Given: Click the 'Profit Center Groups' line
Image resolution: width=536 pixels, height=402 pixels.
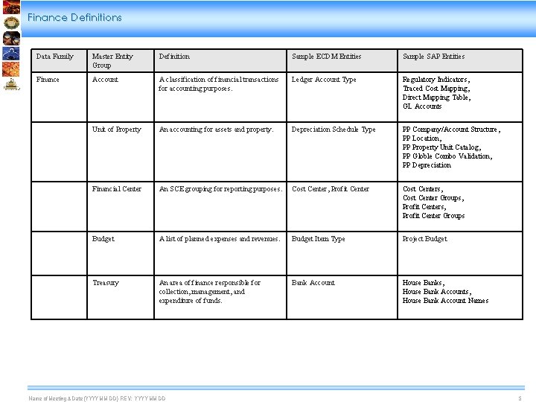Looking at the screenshot, I should coord(433,215).
